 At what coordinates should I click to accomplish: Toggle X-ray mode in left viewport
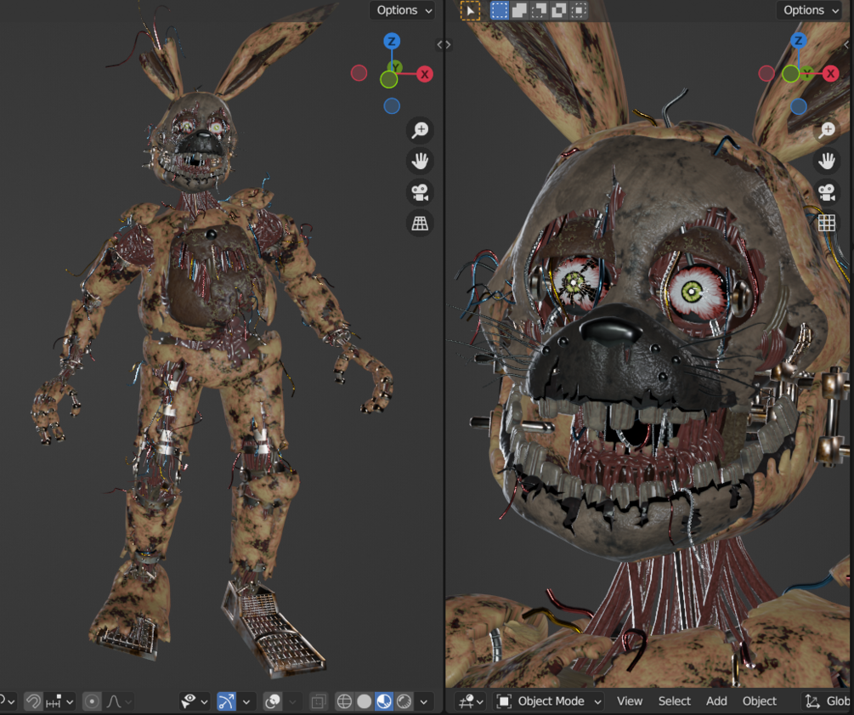pyautogui.click(x=318, y=701)
